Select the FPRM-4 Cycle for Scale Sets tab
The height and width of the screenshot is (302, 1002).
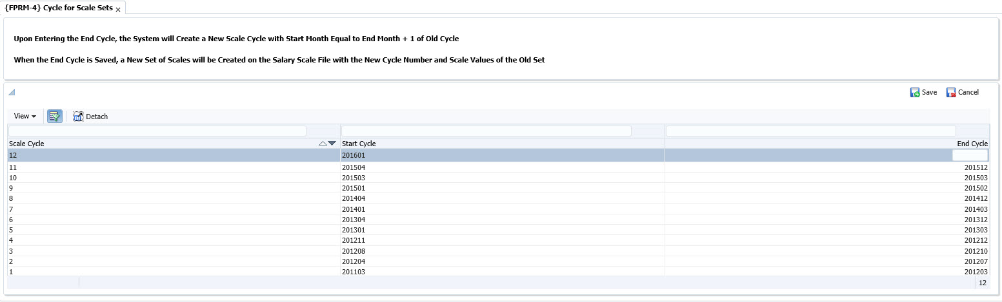pyautogui.click(x=58, y=8)
